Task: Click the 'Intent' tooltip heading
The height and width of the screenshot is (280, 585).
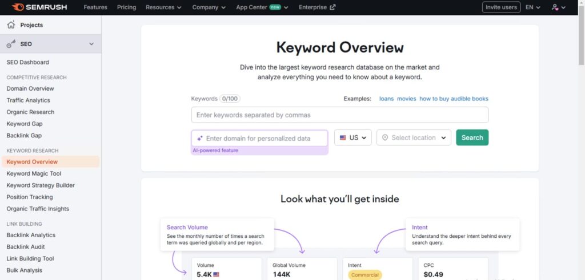Action: coord(420,227)
